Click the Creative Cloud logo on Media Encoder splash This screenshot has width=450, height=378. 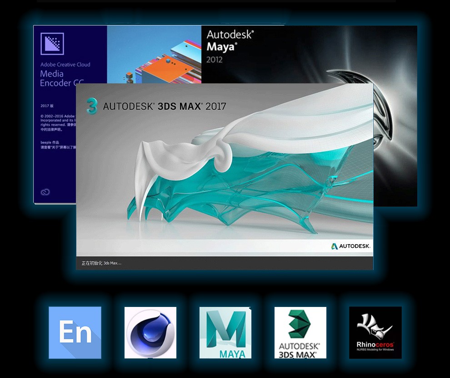click(x=45, y=192)
